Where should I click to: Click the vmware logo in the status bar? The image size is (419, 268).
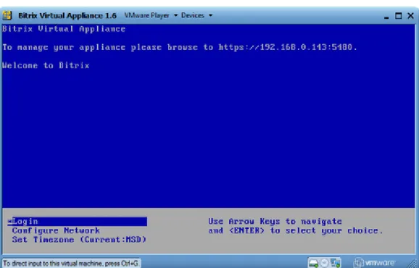[374, 263]
